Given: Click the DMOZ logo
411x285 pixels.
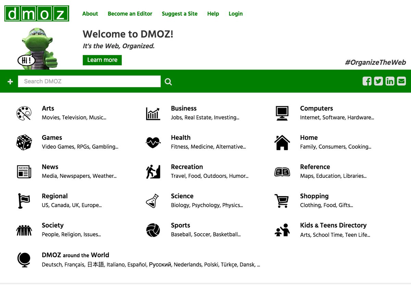Looking at the screenshot, I should pos(37,13).
